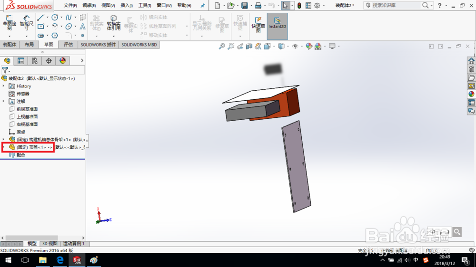This screenshot has width=476, height=267.
Task: Open the Display Style dropdown arrow
Action: (x=288, y=47)
